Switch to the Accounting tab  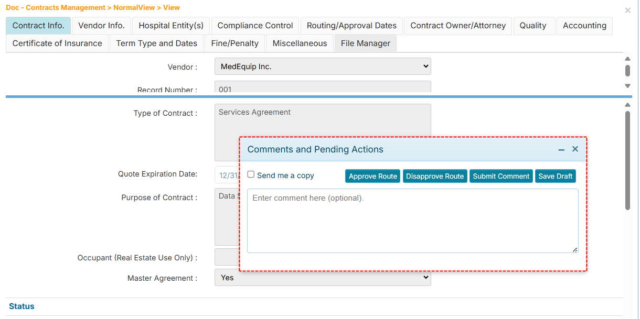click(x=584, y=25)
